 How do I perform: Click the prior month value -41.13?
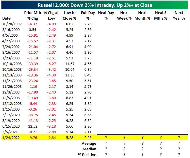[x=32, y=121]
